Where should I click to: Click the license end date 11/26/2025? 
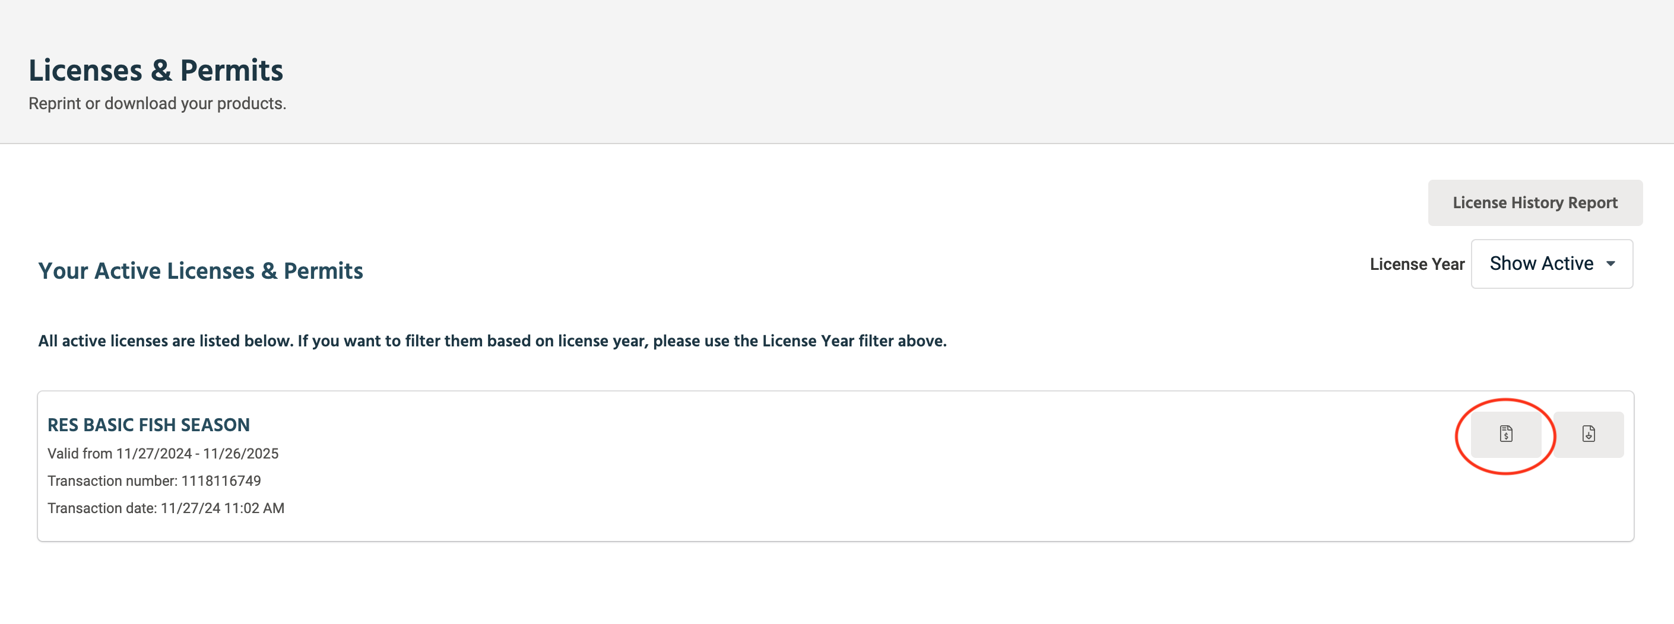(x=240, y=453)
